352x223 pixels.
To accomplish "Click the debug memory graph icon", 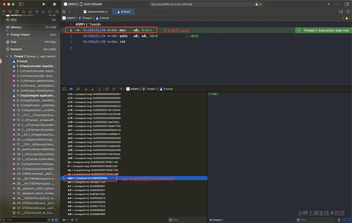I will 114,89.
